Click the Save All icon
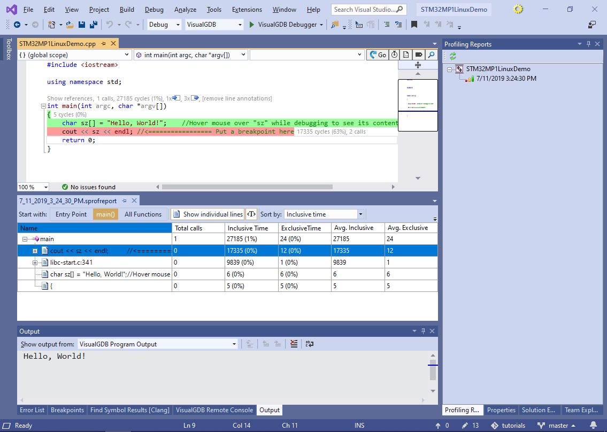607x432 pixels. [x=93, y=25]
